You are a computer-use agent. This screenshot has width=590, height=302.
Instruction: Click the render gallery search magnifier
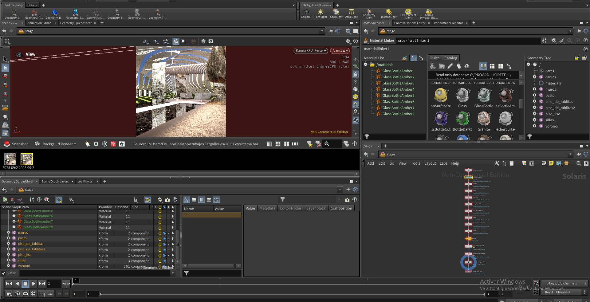327,144
